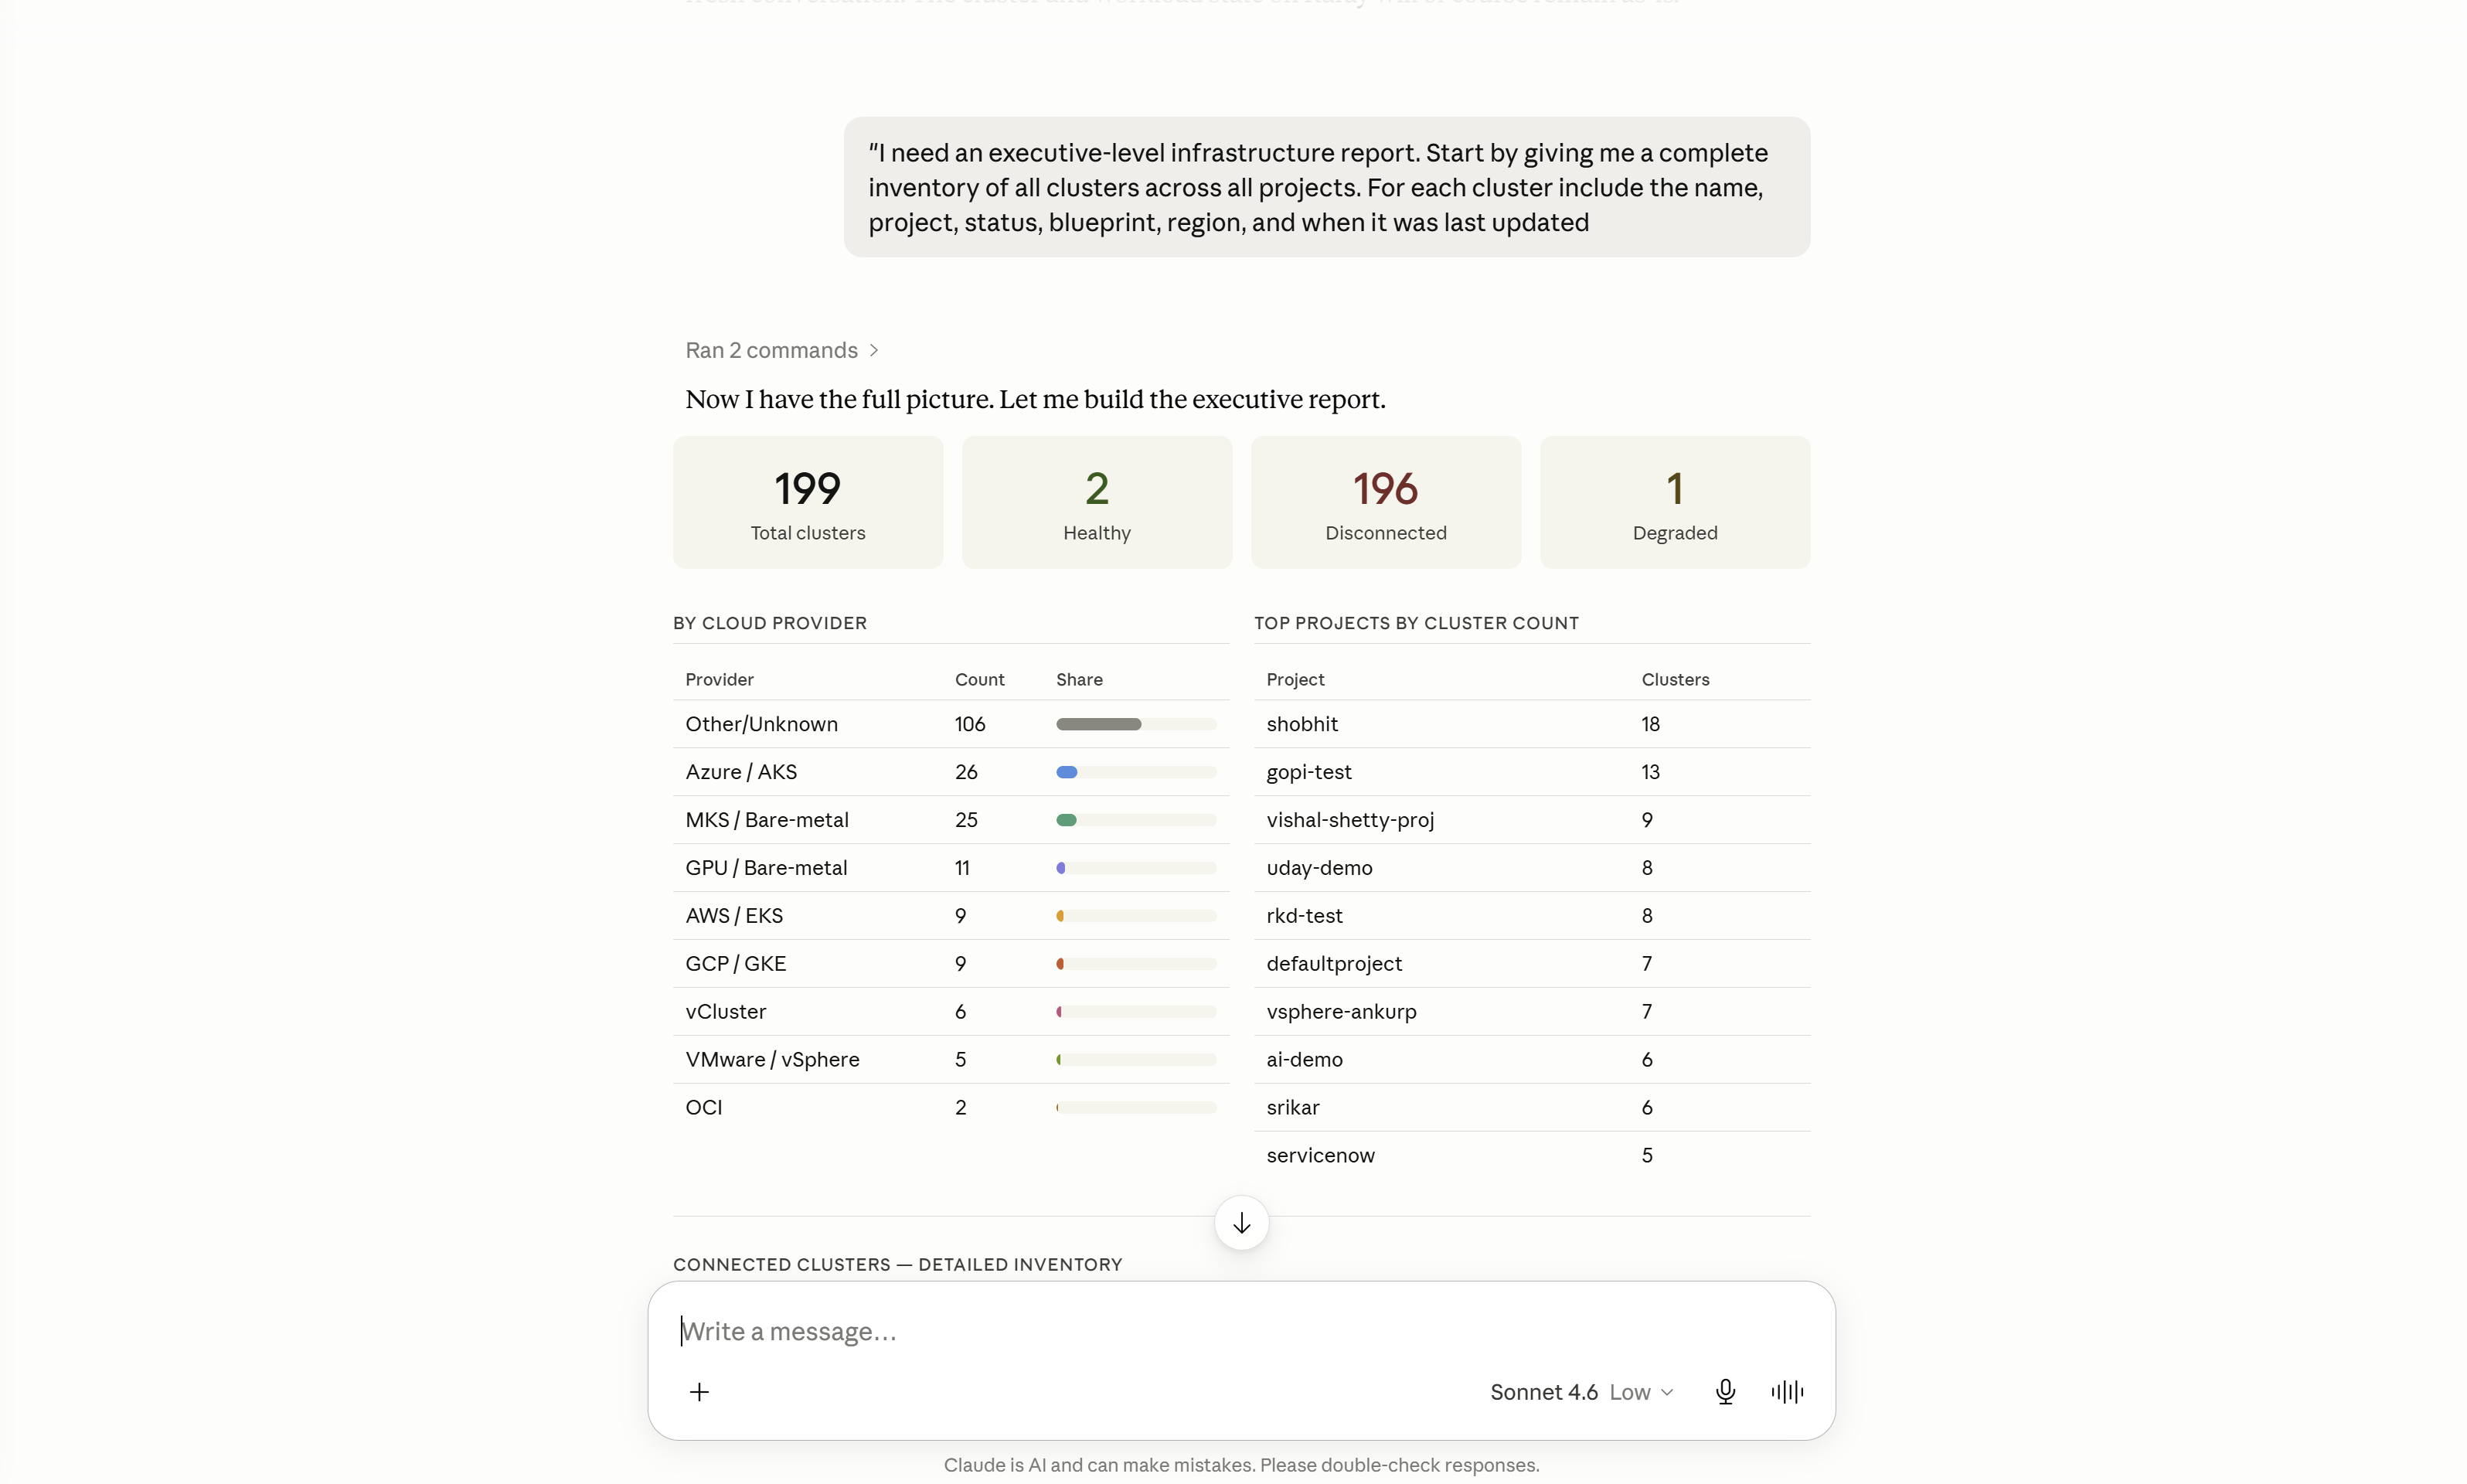Image resolution: width=2467 pixels, height=1484 pixels.
Task: Click the Other/Unknown share progress bar
Action: (x=1136, y=724)
